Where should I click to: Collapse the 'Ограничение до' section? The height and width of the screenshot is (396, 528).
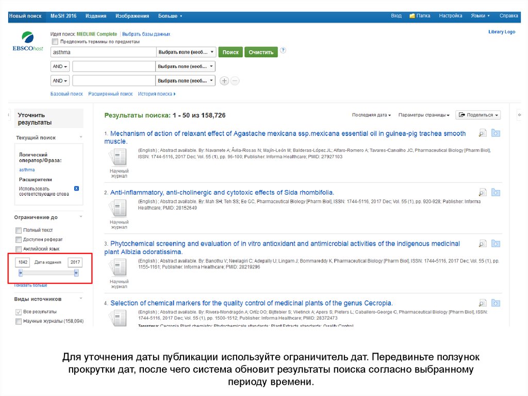[81, 216]
